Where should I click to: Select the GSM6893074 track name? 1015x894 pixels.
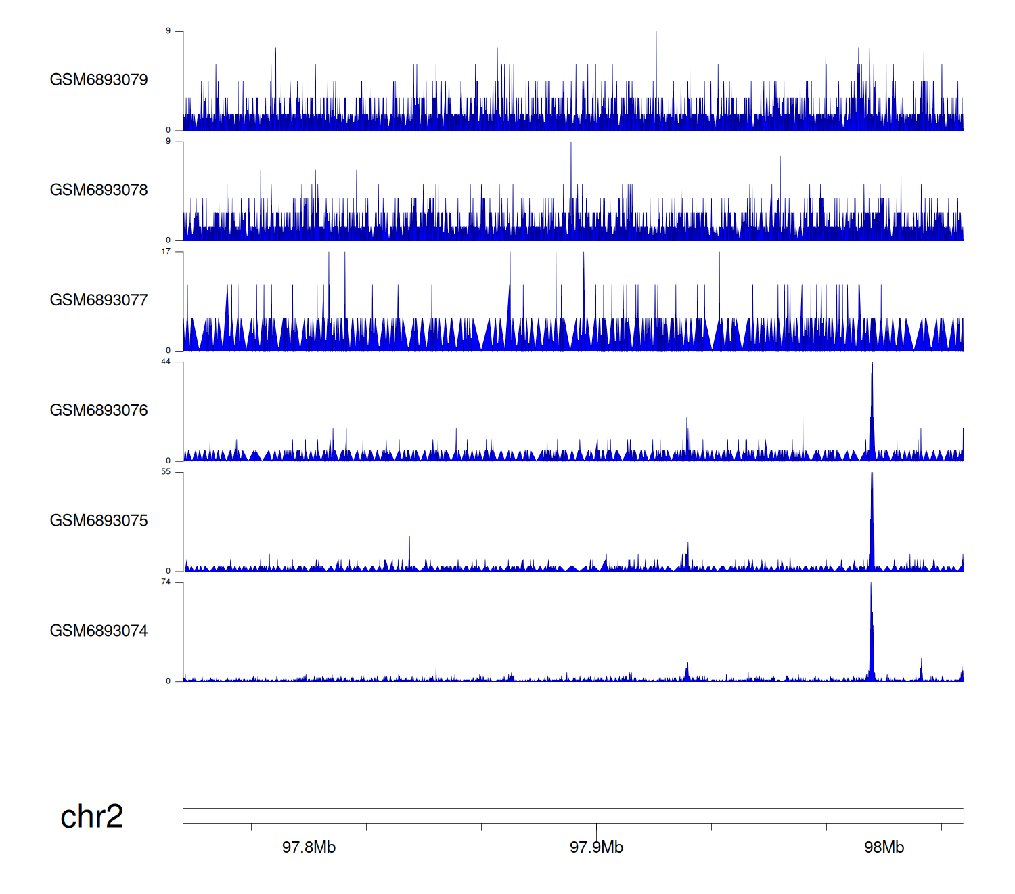click(99, 631)
